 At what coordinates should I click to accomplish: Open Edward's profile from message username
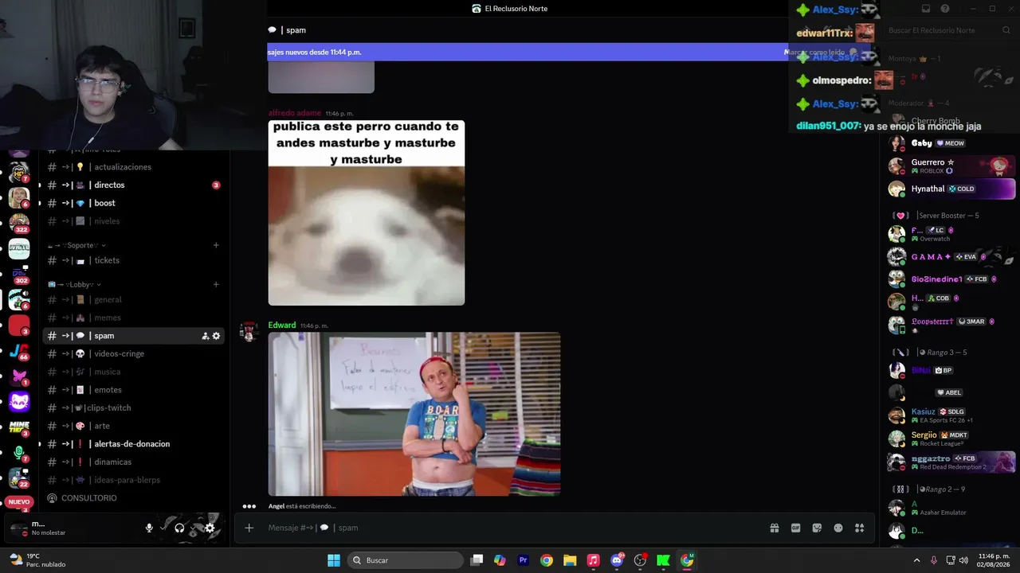point(282,325)
